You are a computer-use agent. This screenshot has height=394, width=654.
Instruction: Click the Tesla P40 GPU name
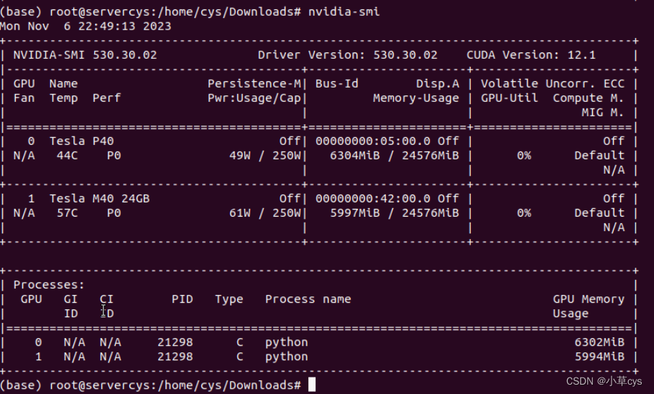tap(82, 141)
